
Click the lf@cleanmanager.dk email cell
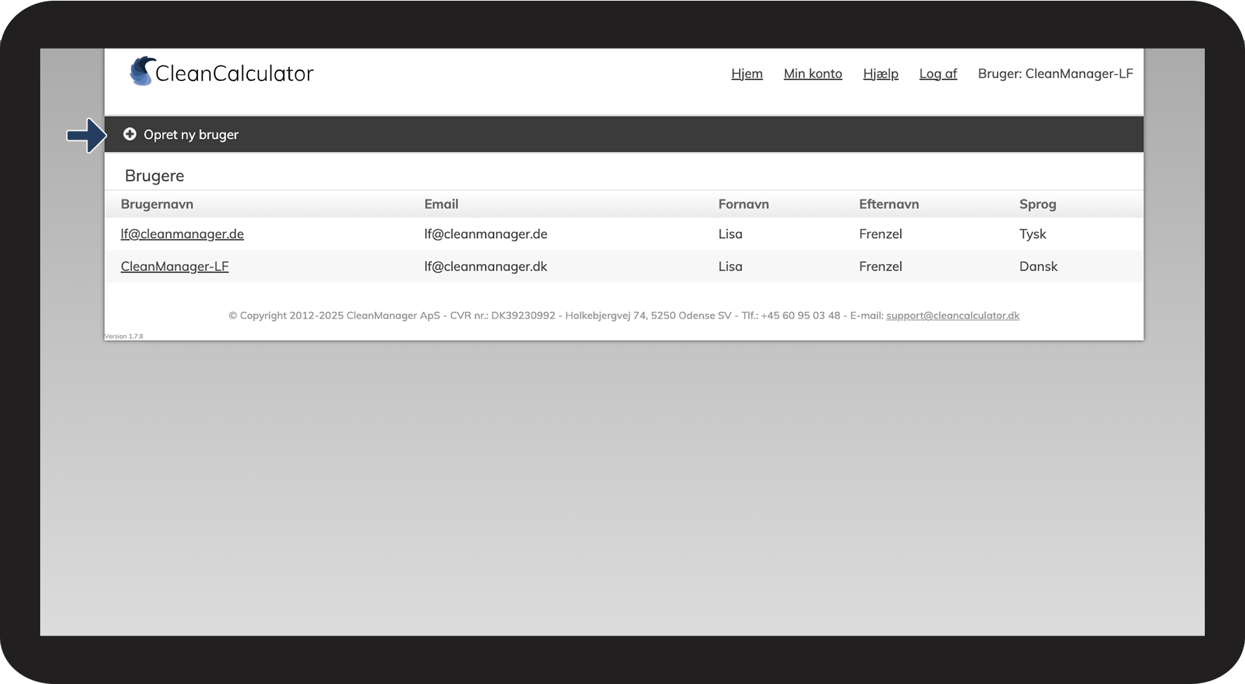coord(485,266)
